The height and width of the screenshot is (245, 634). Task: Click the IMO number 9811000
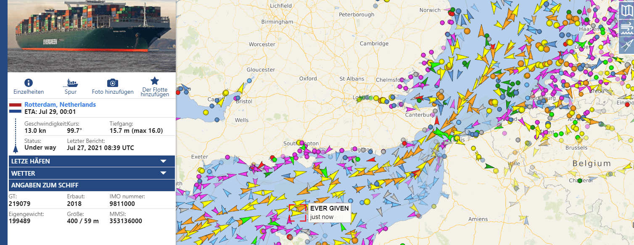click(122, 203)
